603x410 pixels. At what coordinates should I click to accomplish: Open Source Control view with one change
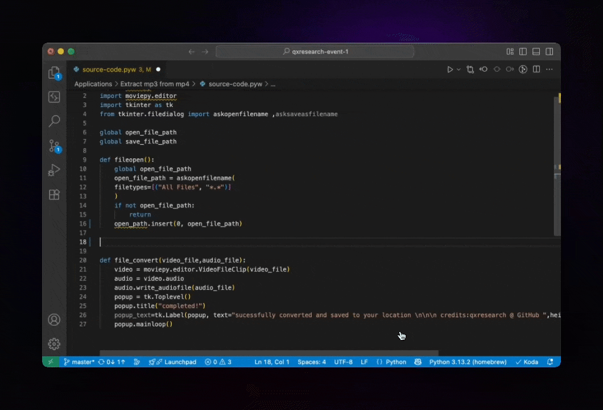tap(54, 146)
